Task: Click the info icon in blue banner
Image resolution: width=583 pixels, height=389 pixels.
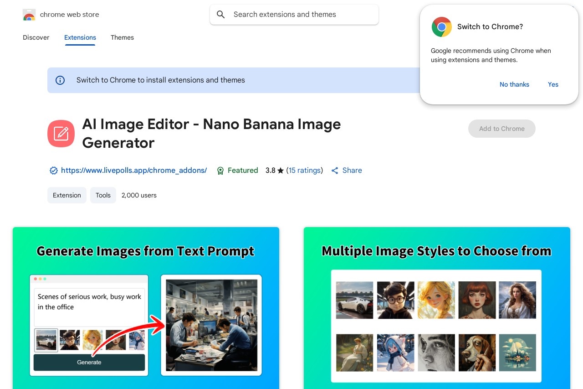Action: pyautogui.click(x=60, y=80)
